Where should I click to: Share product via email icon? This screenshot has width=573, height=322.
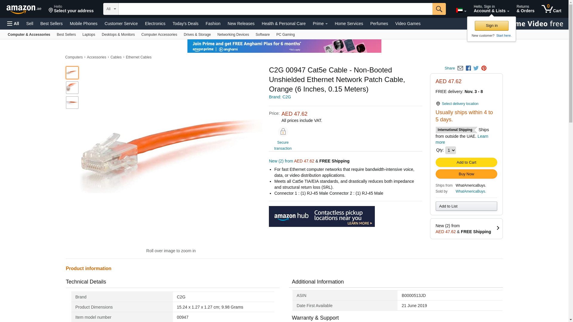pyautogui.click(x=460, y=68)
